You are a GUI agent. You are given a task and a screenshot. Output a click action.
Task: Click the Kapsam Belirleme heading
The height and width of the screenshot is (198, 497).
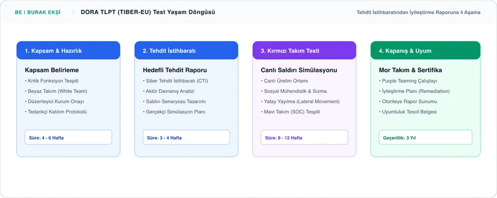[x=52, y=70]
